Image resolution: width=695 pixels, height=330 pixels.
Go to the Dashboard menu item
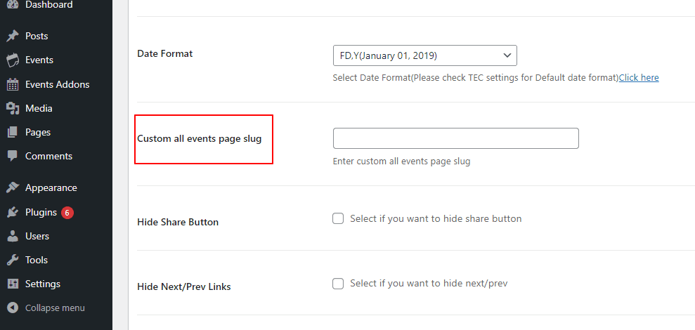click(x=48, y=5)
